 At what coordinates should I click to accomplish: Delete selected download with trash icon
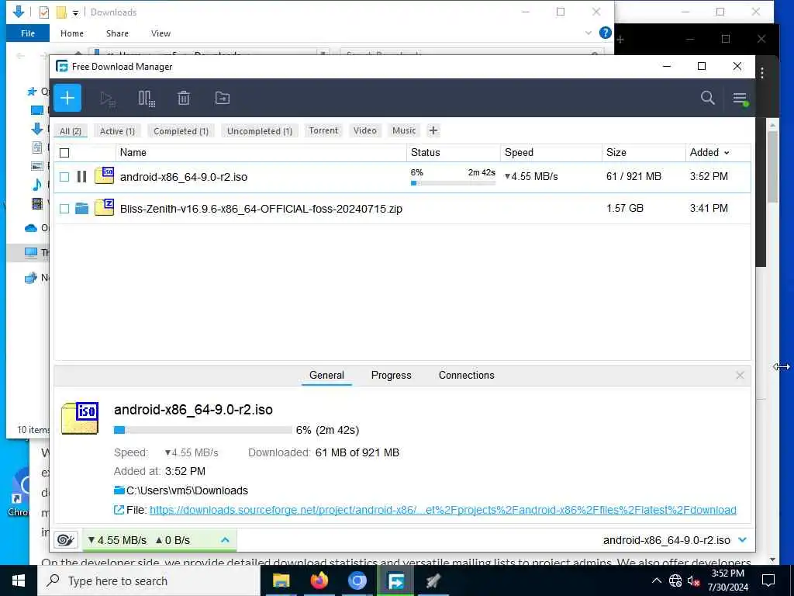coord(184,98)
